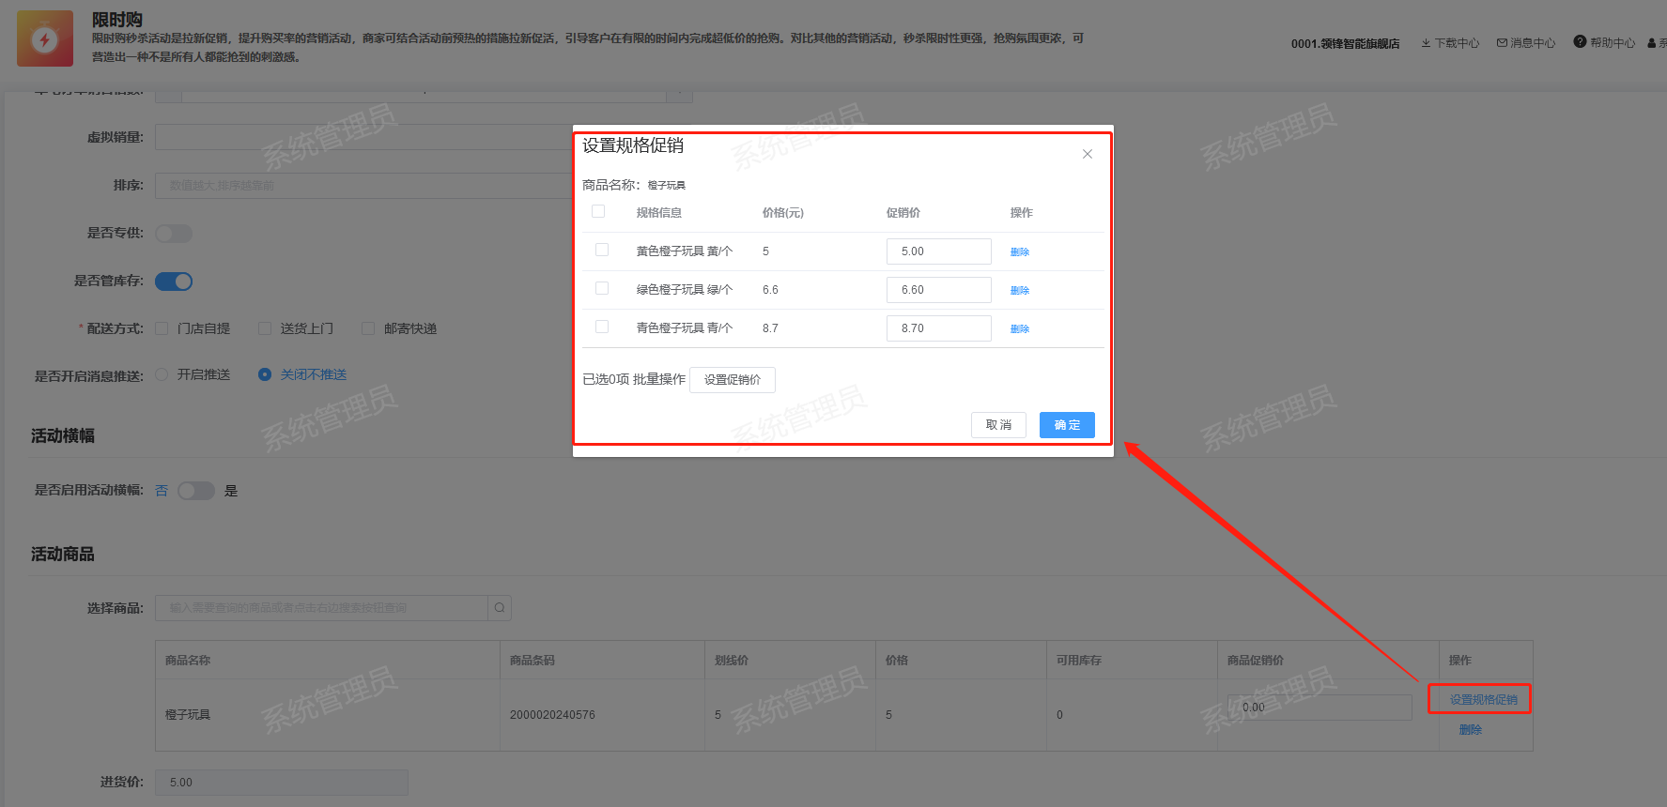Click the 商品促销价 column header
The height and width of the screenshot is (807, 1667).
tap(1256, 661)
